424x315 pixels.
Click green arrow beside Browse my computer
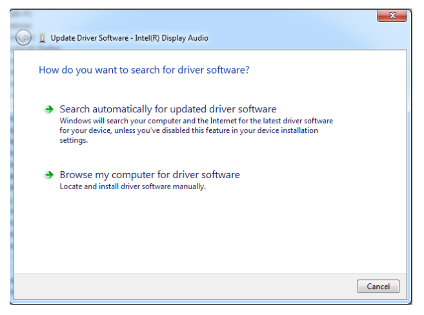coord(49,175)
